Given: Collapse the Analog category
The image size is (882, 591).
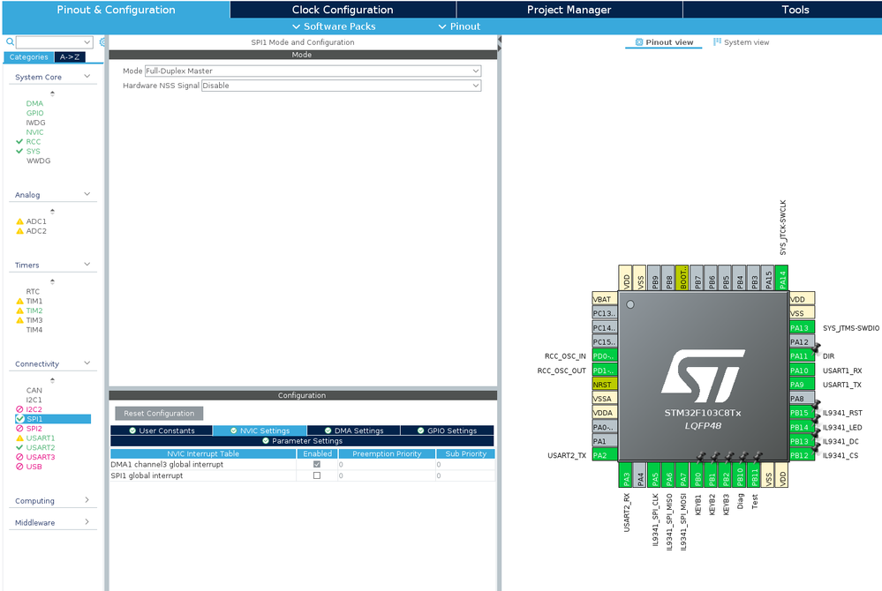Looking at the screenshot, I should coord(87,194).
